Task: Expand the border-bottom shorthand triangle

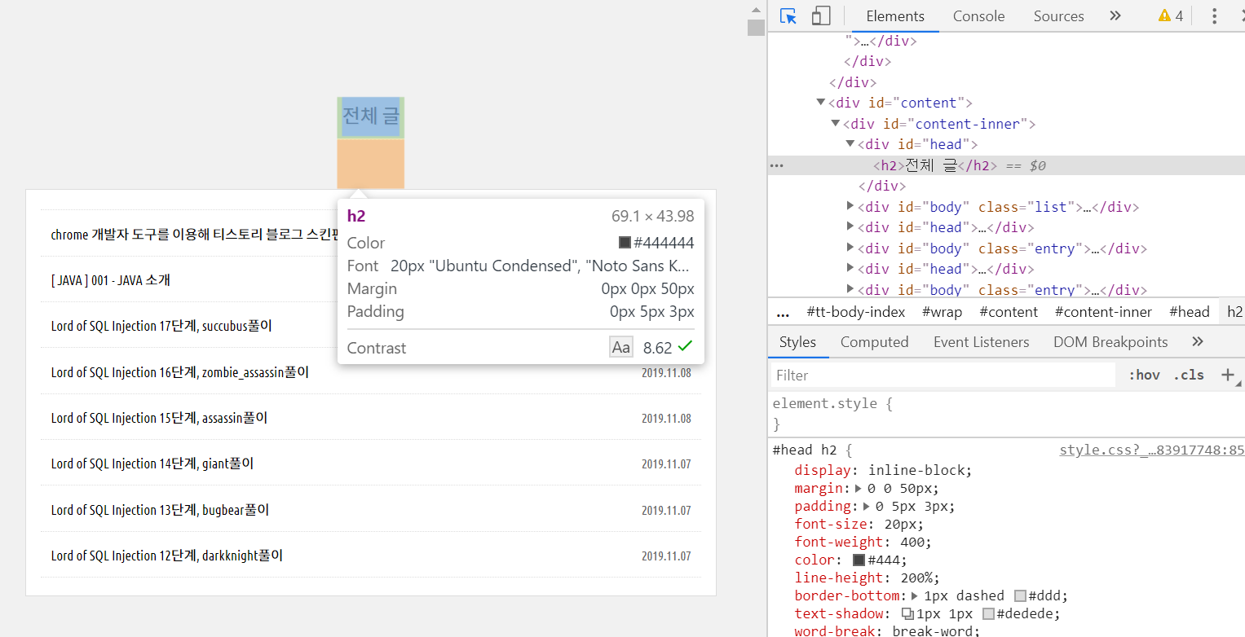Action: 915,596
